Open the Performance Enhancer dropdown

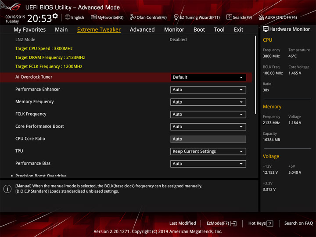pos(208,90)
